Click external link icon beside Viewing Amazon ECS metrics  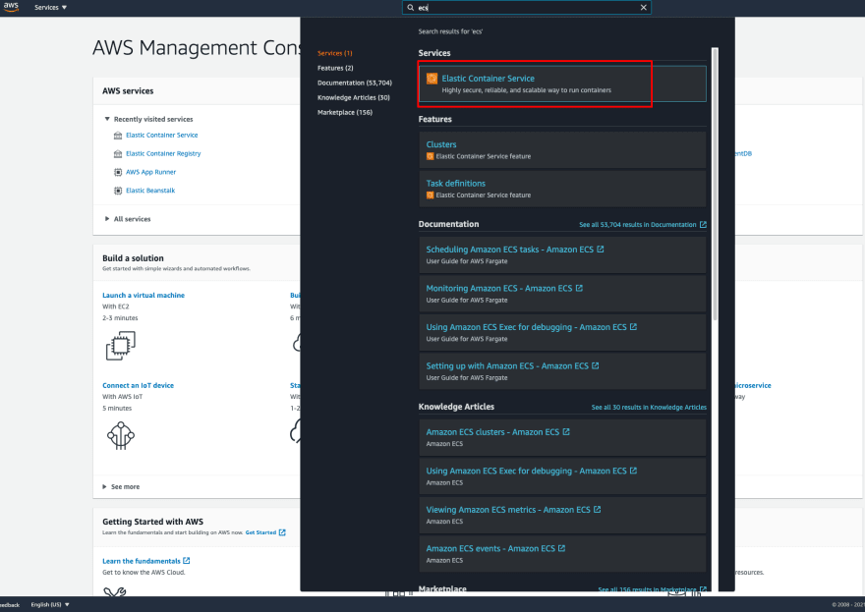click(597, 510)
